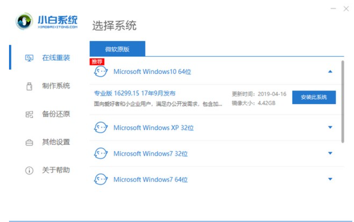Viewport: 354px width, 222px height.
Task: Click the 备份还原 grid icon
Action: (x=29, y=114)
